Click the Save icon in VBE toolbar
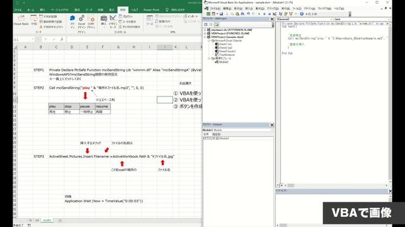The width and height of the screenshot is (405, 227). tap(221, 14)
